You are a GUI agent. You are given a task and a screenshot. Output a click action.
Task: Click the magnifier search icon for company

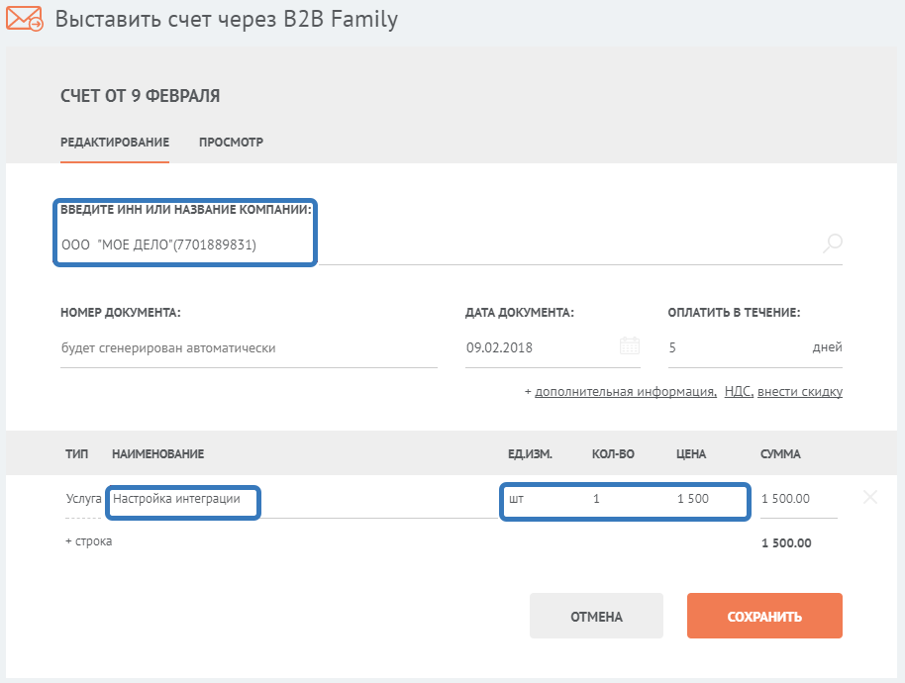(x=833, y=244)
